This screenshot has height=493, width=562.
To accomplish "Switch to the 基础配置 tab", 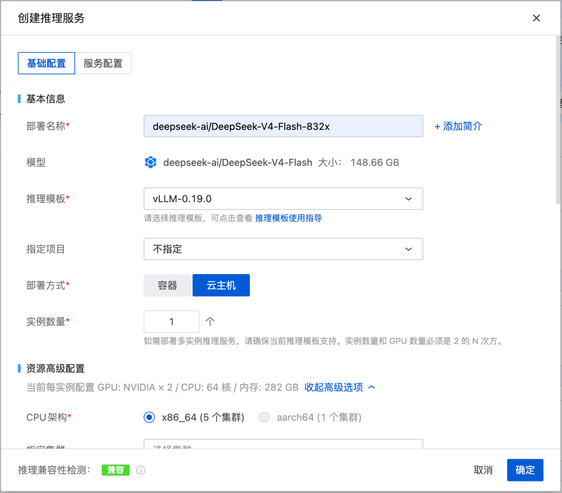I will (x=46, y=63).
